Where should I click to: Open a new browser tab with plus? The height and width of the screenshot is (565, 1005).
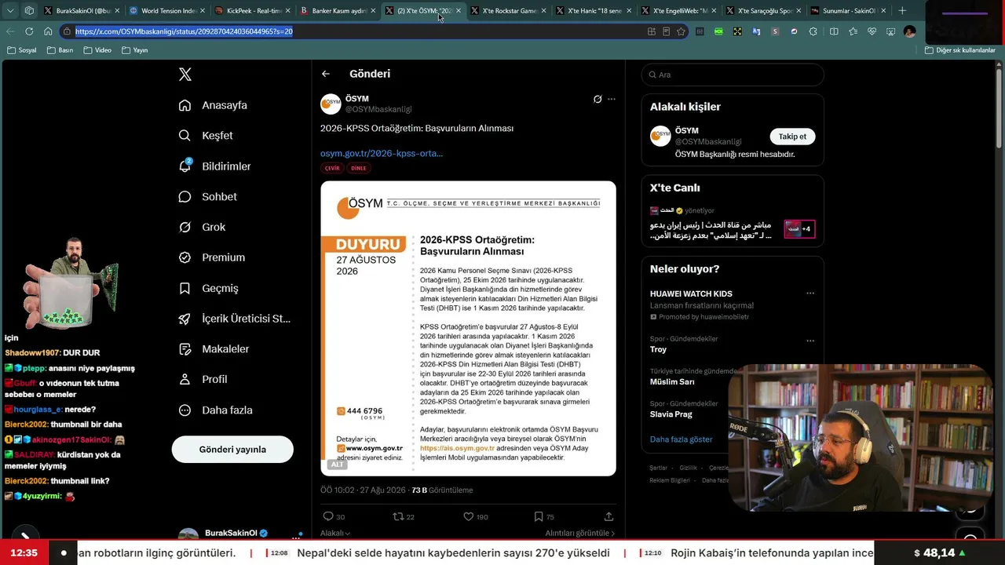click(902, 11)
